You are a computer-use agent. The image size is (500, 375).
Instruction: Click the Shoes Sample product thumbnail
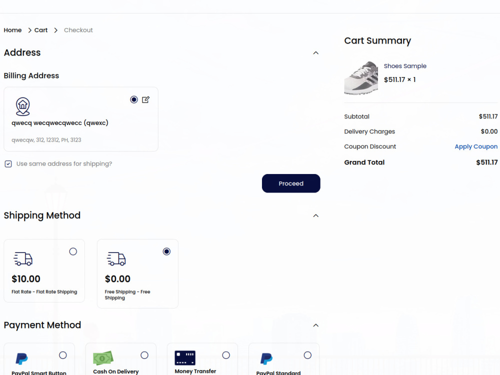pyautogui.click(x=361, y=78)
